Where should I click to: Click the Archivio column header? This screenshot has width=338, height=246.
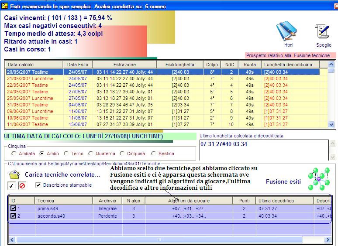tap(107, 201)
